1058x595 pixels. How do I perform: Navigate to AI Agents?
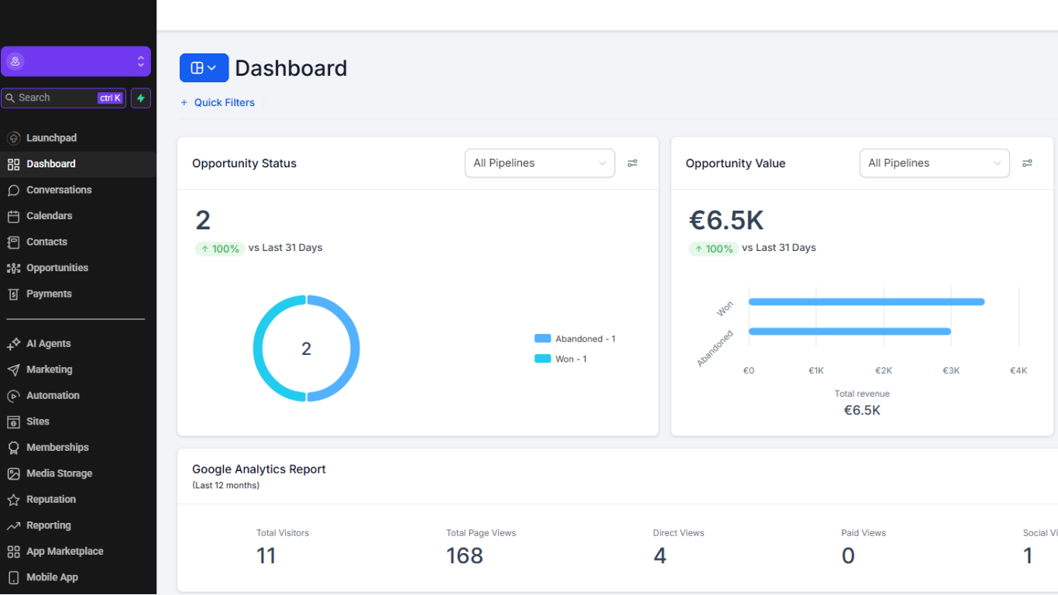point(48,343)
